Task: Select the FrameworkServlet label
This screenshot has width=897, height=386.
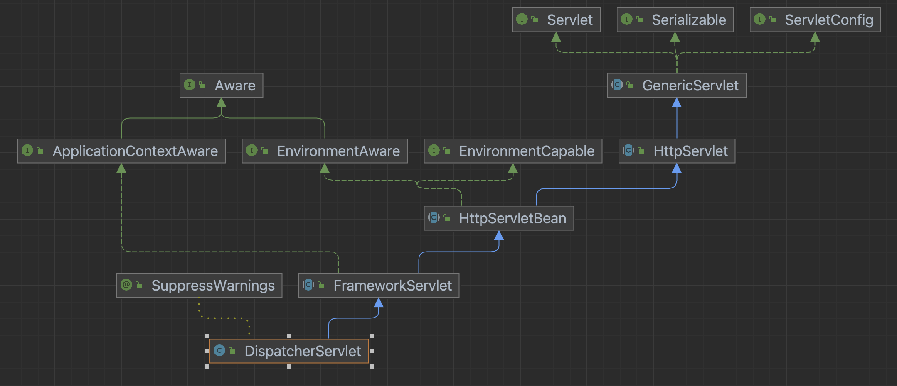Action: [x=392, y=286]
